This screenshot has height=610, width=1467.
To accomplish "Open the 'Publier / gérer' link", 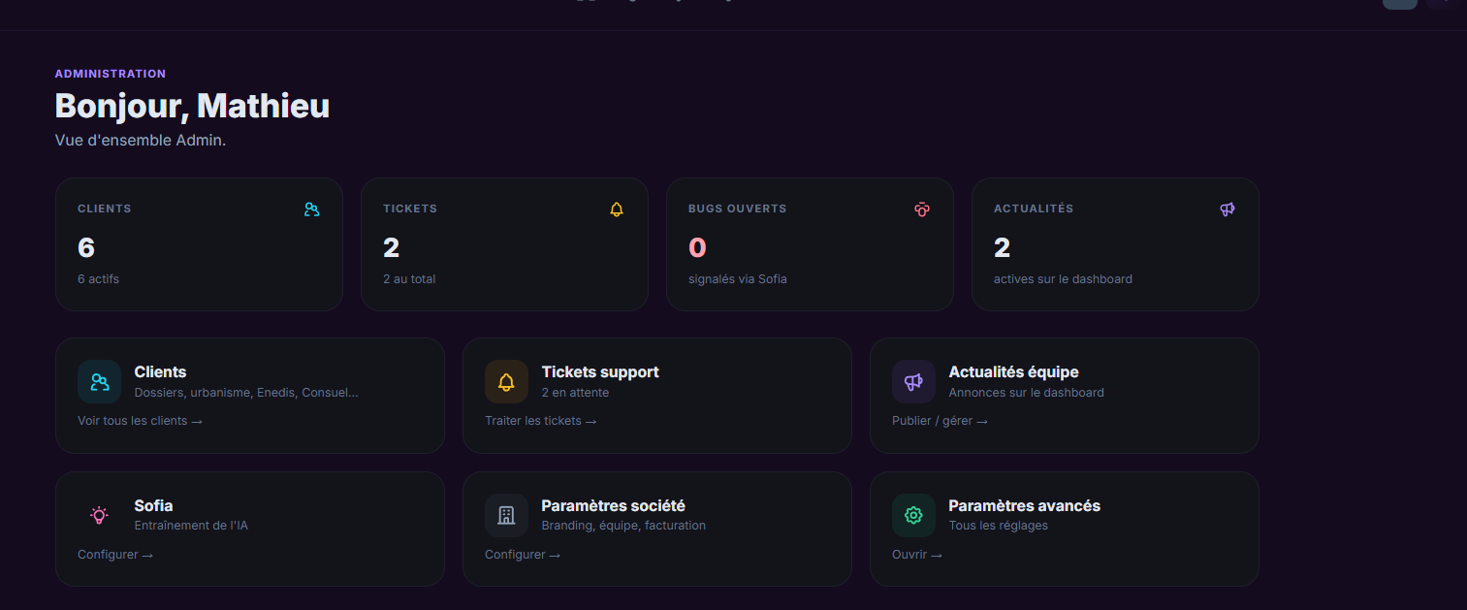I will pos(939,421).
